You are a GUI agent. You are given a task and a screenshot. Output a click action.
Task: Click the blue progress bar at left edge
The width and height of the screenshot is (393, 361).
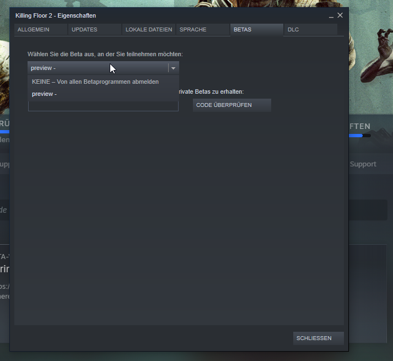(4, 132)
